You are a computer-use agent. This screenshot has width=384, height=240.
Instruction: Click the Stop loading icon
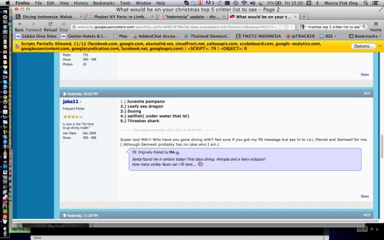pos(63,24)
